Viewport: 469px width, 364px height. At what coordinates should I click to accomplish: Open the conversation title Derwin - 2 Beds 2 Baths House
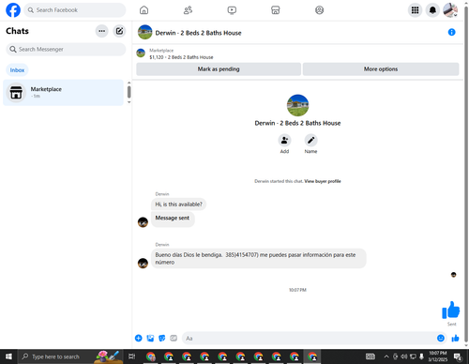198,33
